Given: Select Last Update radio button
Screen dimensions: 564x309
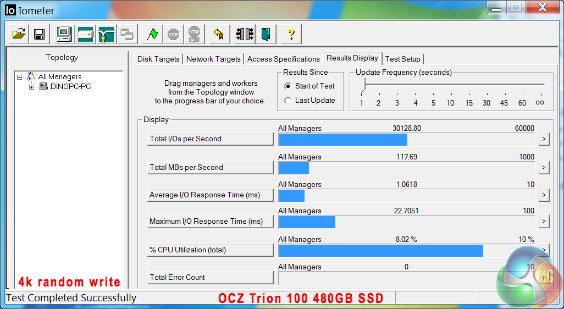Looking at the screenshot, I should click(x=287, y=101).
